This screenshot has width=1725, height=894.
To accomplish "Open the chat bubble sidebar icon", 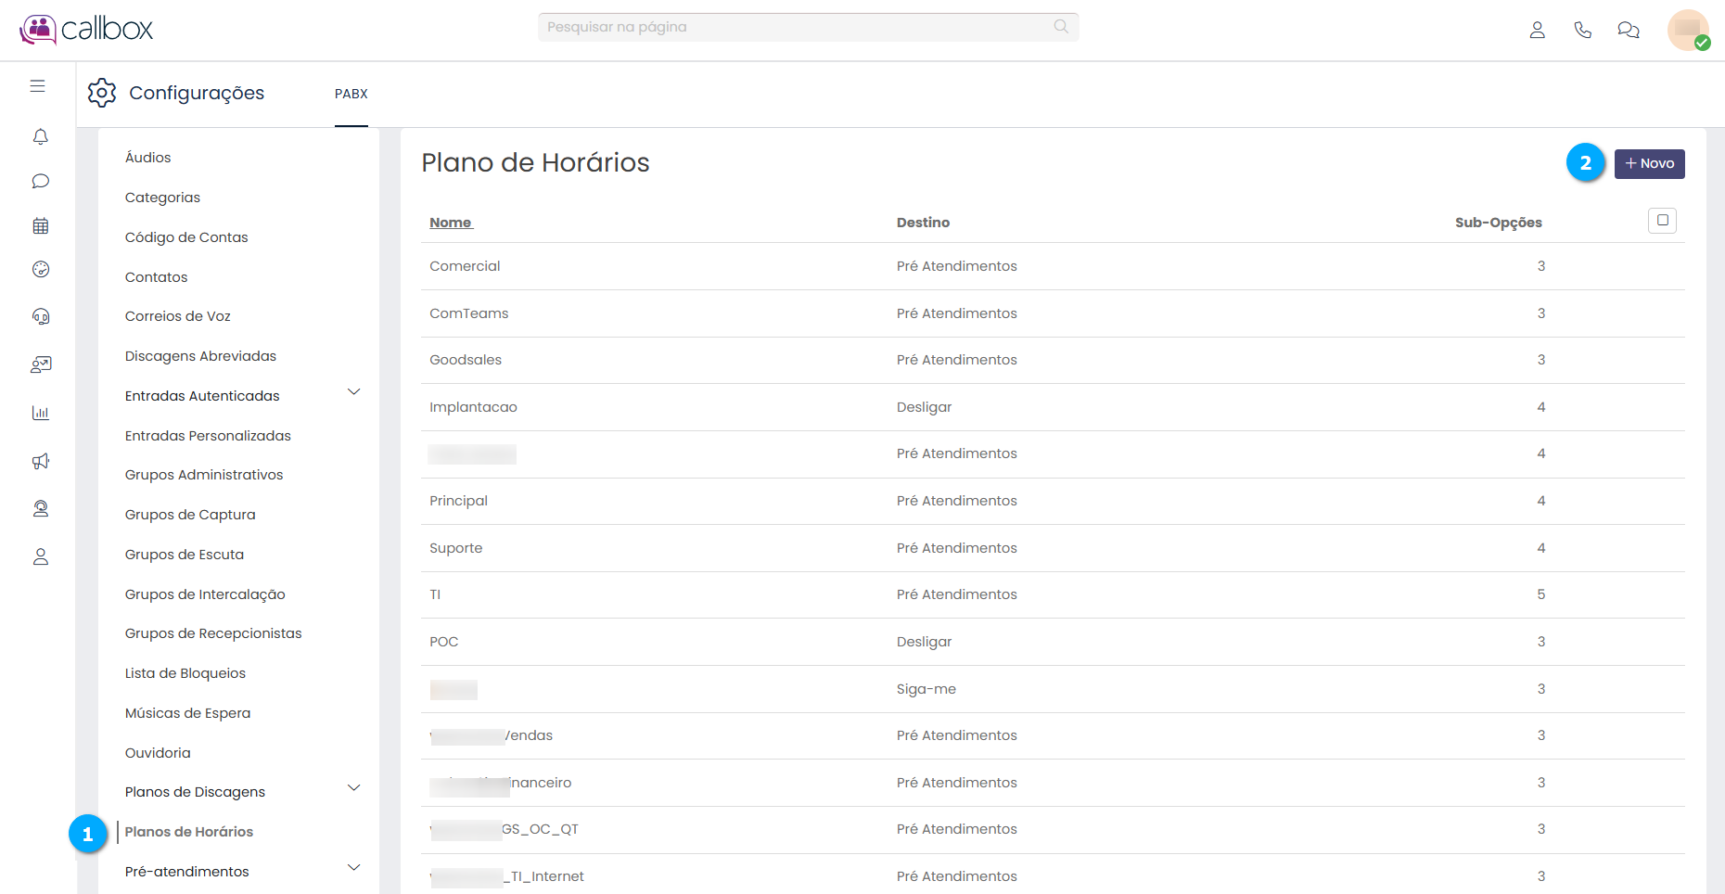I will [40, 181].
